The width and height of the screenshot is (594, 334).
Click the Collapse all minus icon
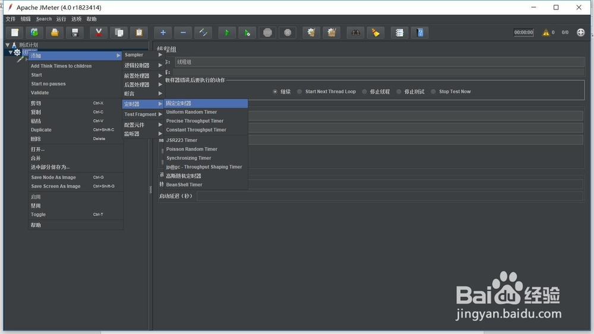coord(183,33)
